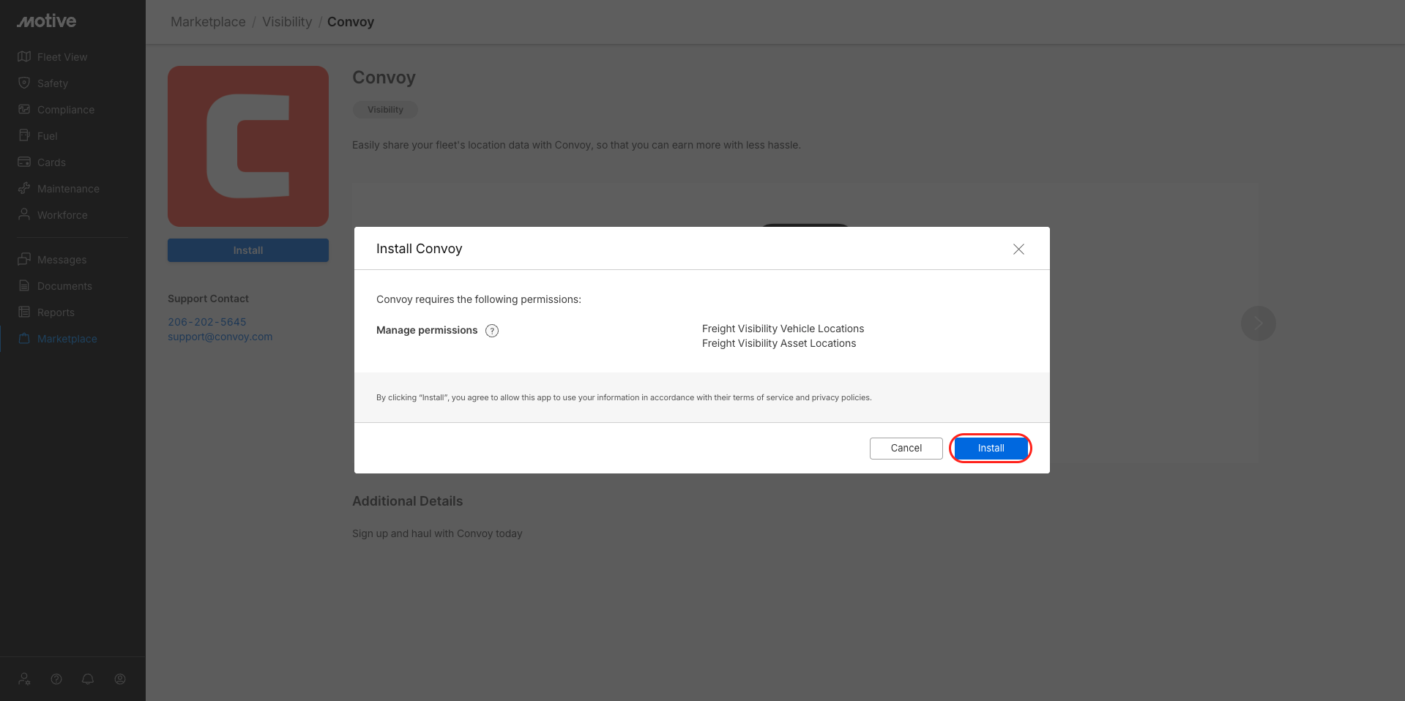Click the Motive logo in the sidebar
Viewport: 1405px width, 701px height.
pos(47,21)
